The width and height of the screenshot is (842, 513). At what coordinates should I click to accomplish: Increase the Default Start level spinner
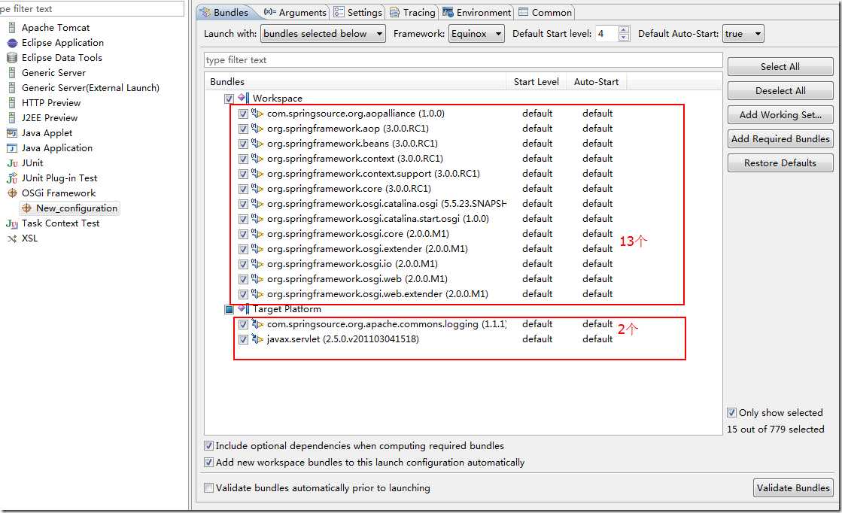[624, 29]
